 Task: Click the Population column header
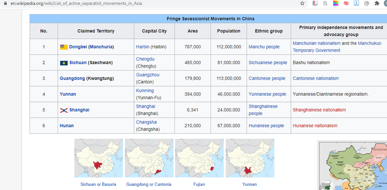229,31
